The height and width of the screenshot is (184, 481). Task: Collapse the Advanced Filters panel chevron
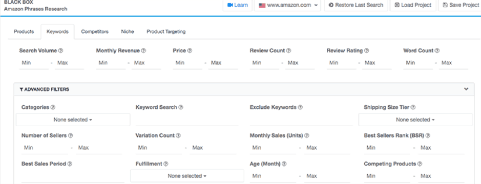click(x=466, y=89)
